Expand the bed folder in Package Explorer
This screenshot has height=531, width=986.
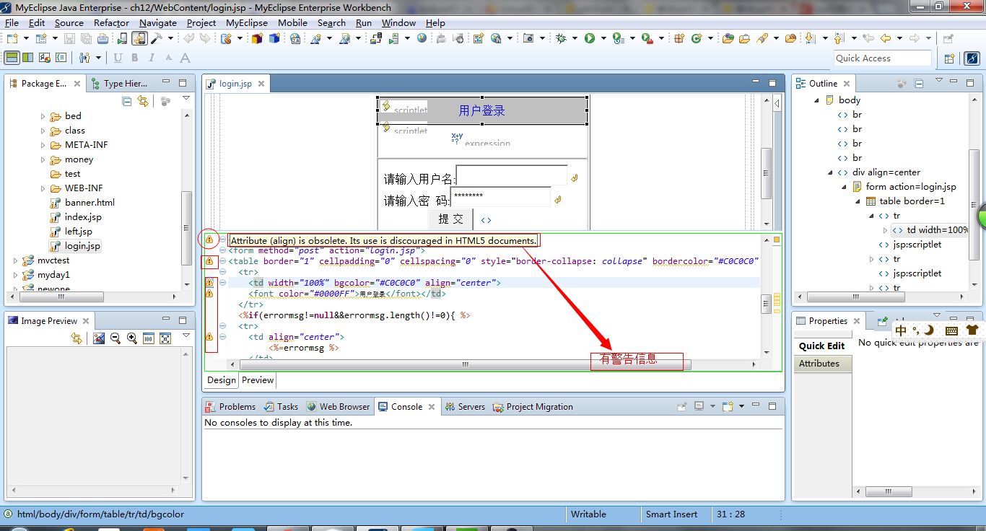coord(43,116)
